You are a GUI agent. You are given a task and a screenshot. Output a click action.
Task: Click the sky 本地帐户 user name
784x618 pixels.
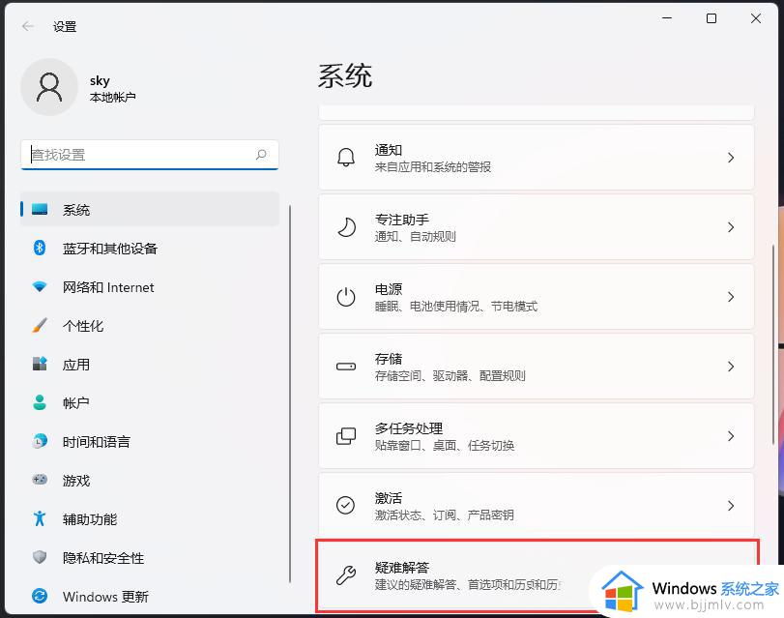click(112, 88)
